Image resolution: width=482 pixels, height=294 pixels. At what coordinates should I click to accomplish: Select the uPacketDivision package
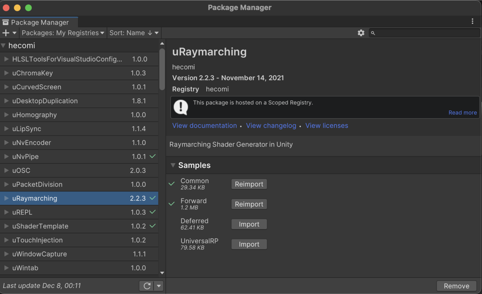coord(79,184)
